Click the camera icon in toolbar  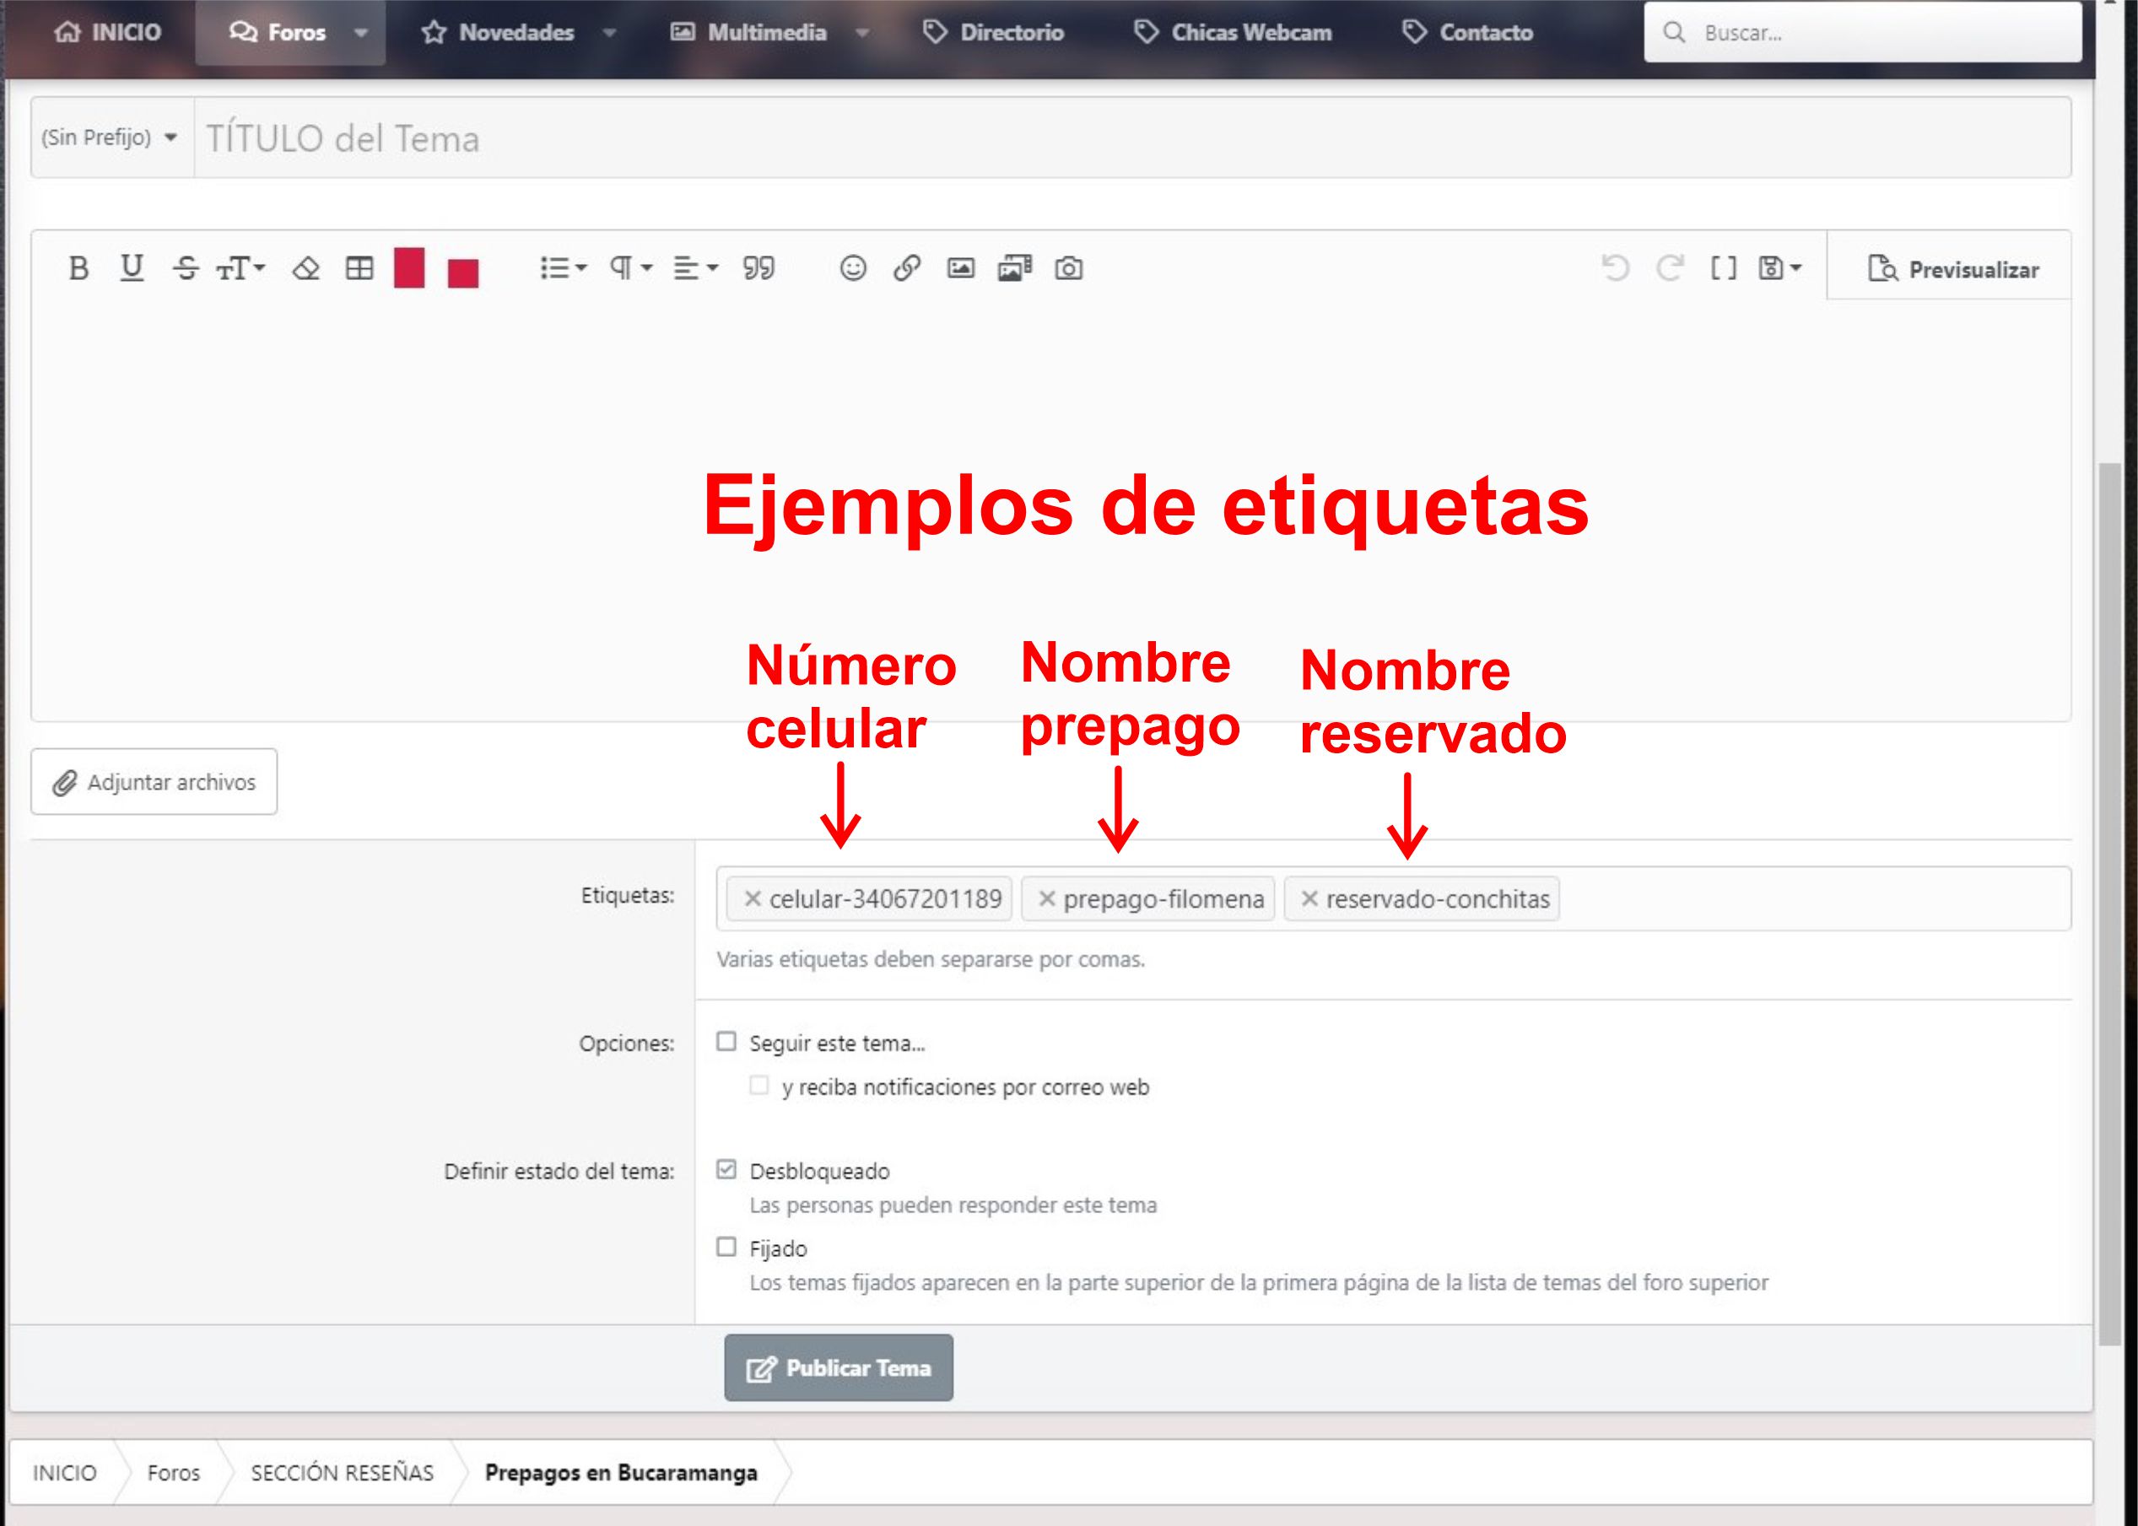click(1068, 269)
